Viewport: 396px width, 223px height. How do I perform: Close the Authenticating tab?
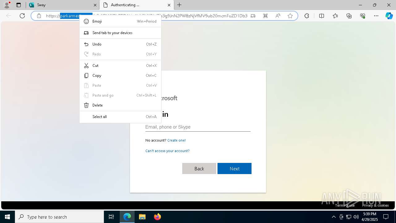[x=169, y=5]
